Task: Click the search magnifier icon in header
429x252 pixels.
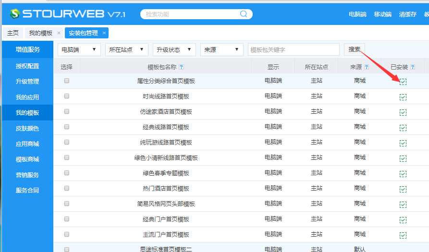Action: pyautogui.click(x=244, y=14)
